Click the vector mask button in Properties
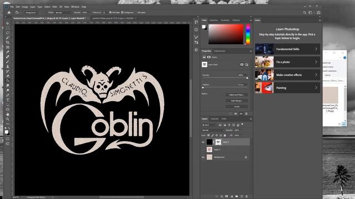The image size is (355, 199). [246, 65]
